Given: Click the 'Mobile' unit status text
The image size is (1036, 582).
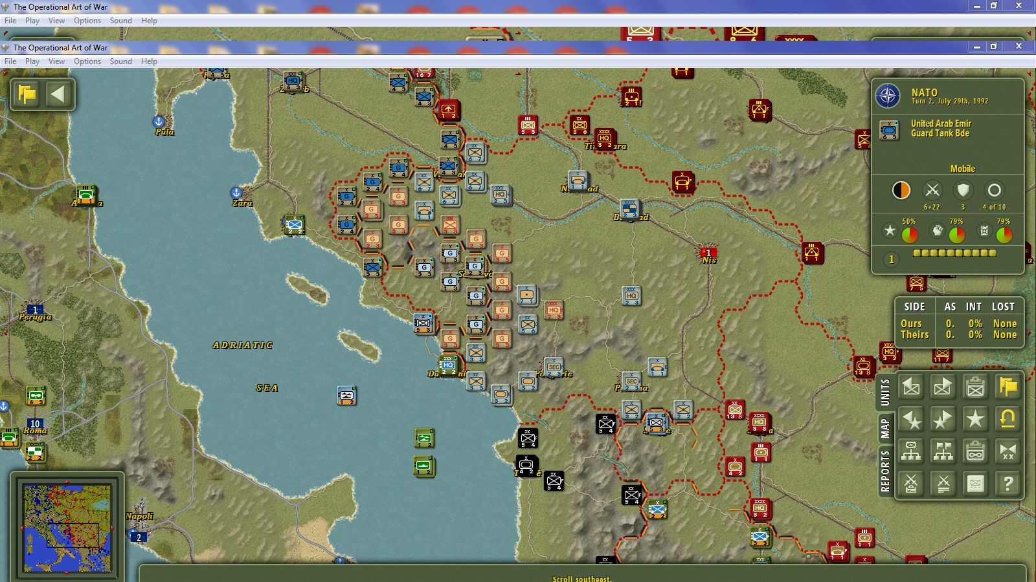Looking at the screenshot, I should click(962, 169).
